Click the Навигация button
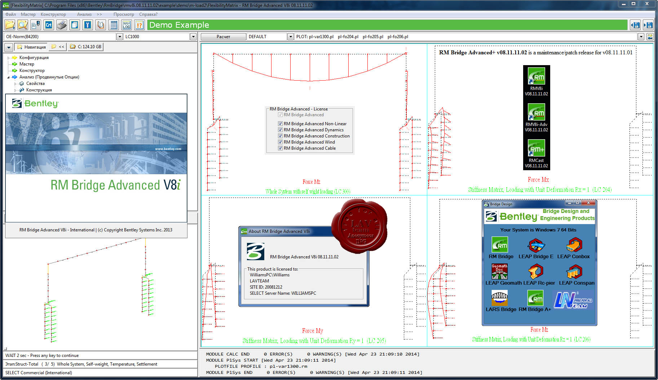Viewport: 658px width, 380px height. click(31, 47)
